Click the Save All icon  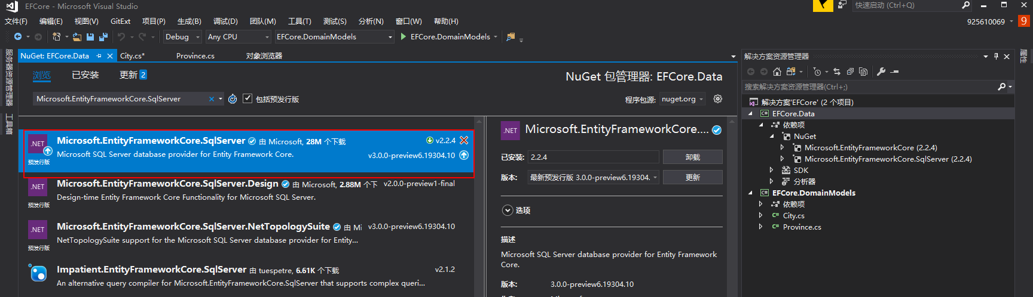point(103,37)
